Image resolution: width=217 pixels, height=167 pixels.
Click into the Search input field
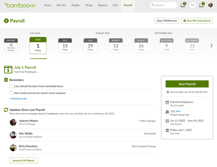(163, 5)
